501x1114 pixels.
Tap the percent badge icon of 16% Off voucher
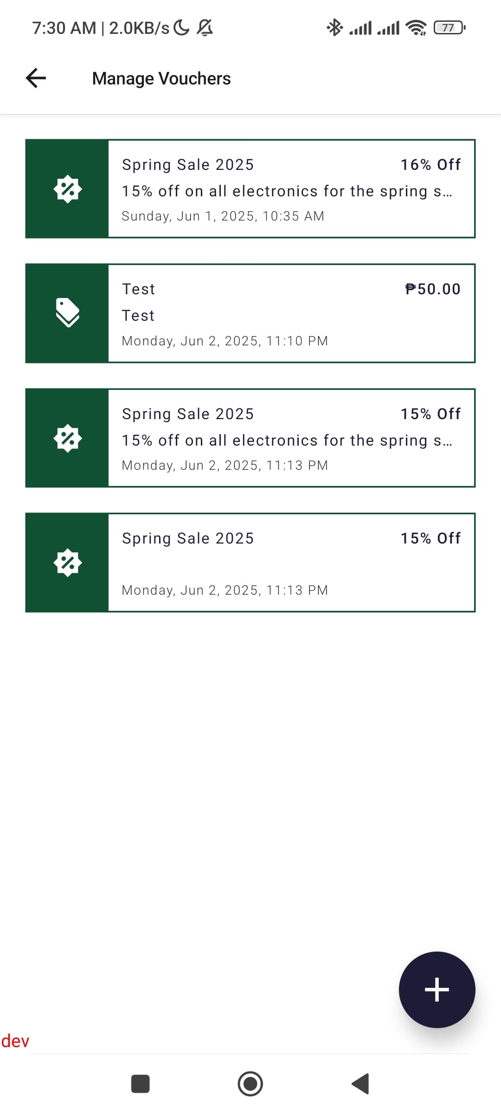pos(68,189)
